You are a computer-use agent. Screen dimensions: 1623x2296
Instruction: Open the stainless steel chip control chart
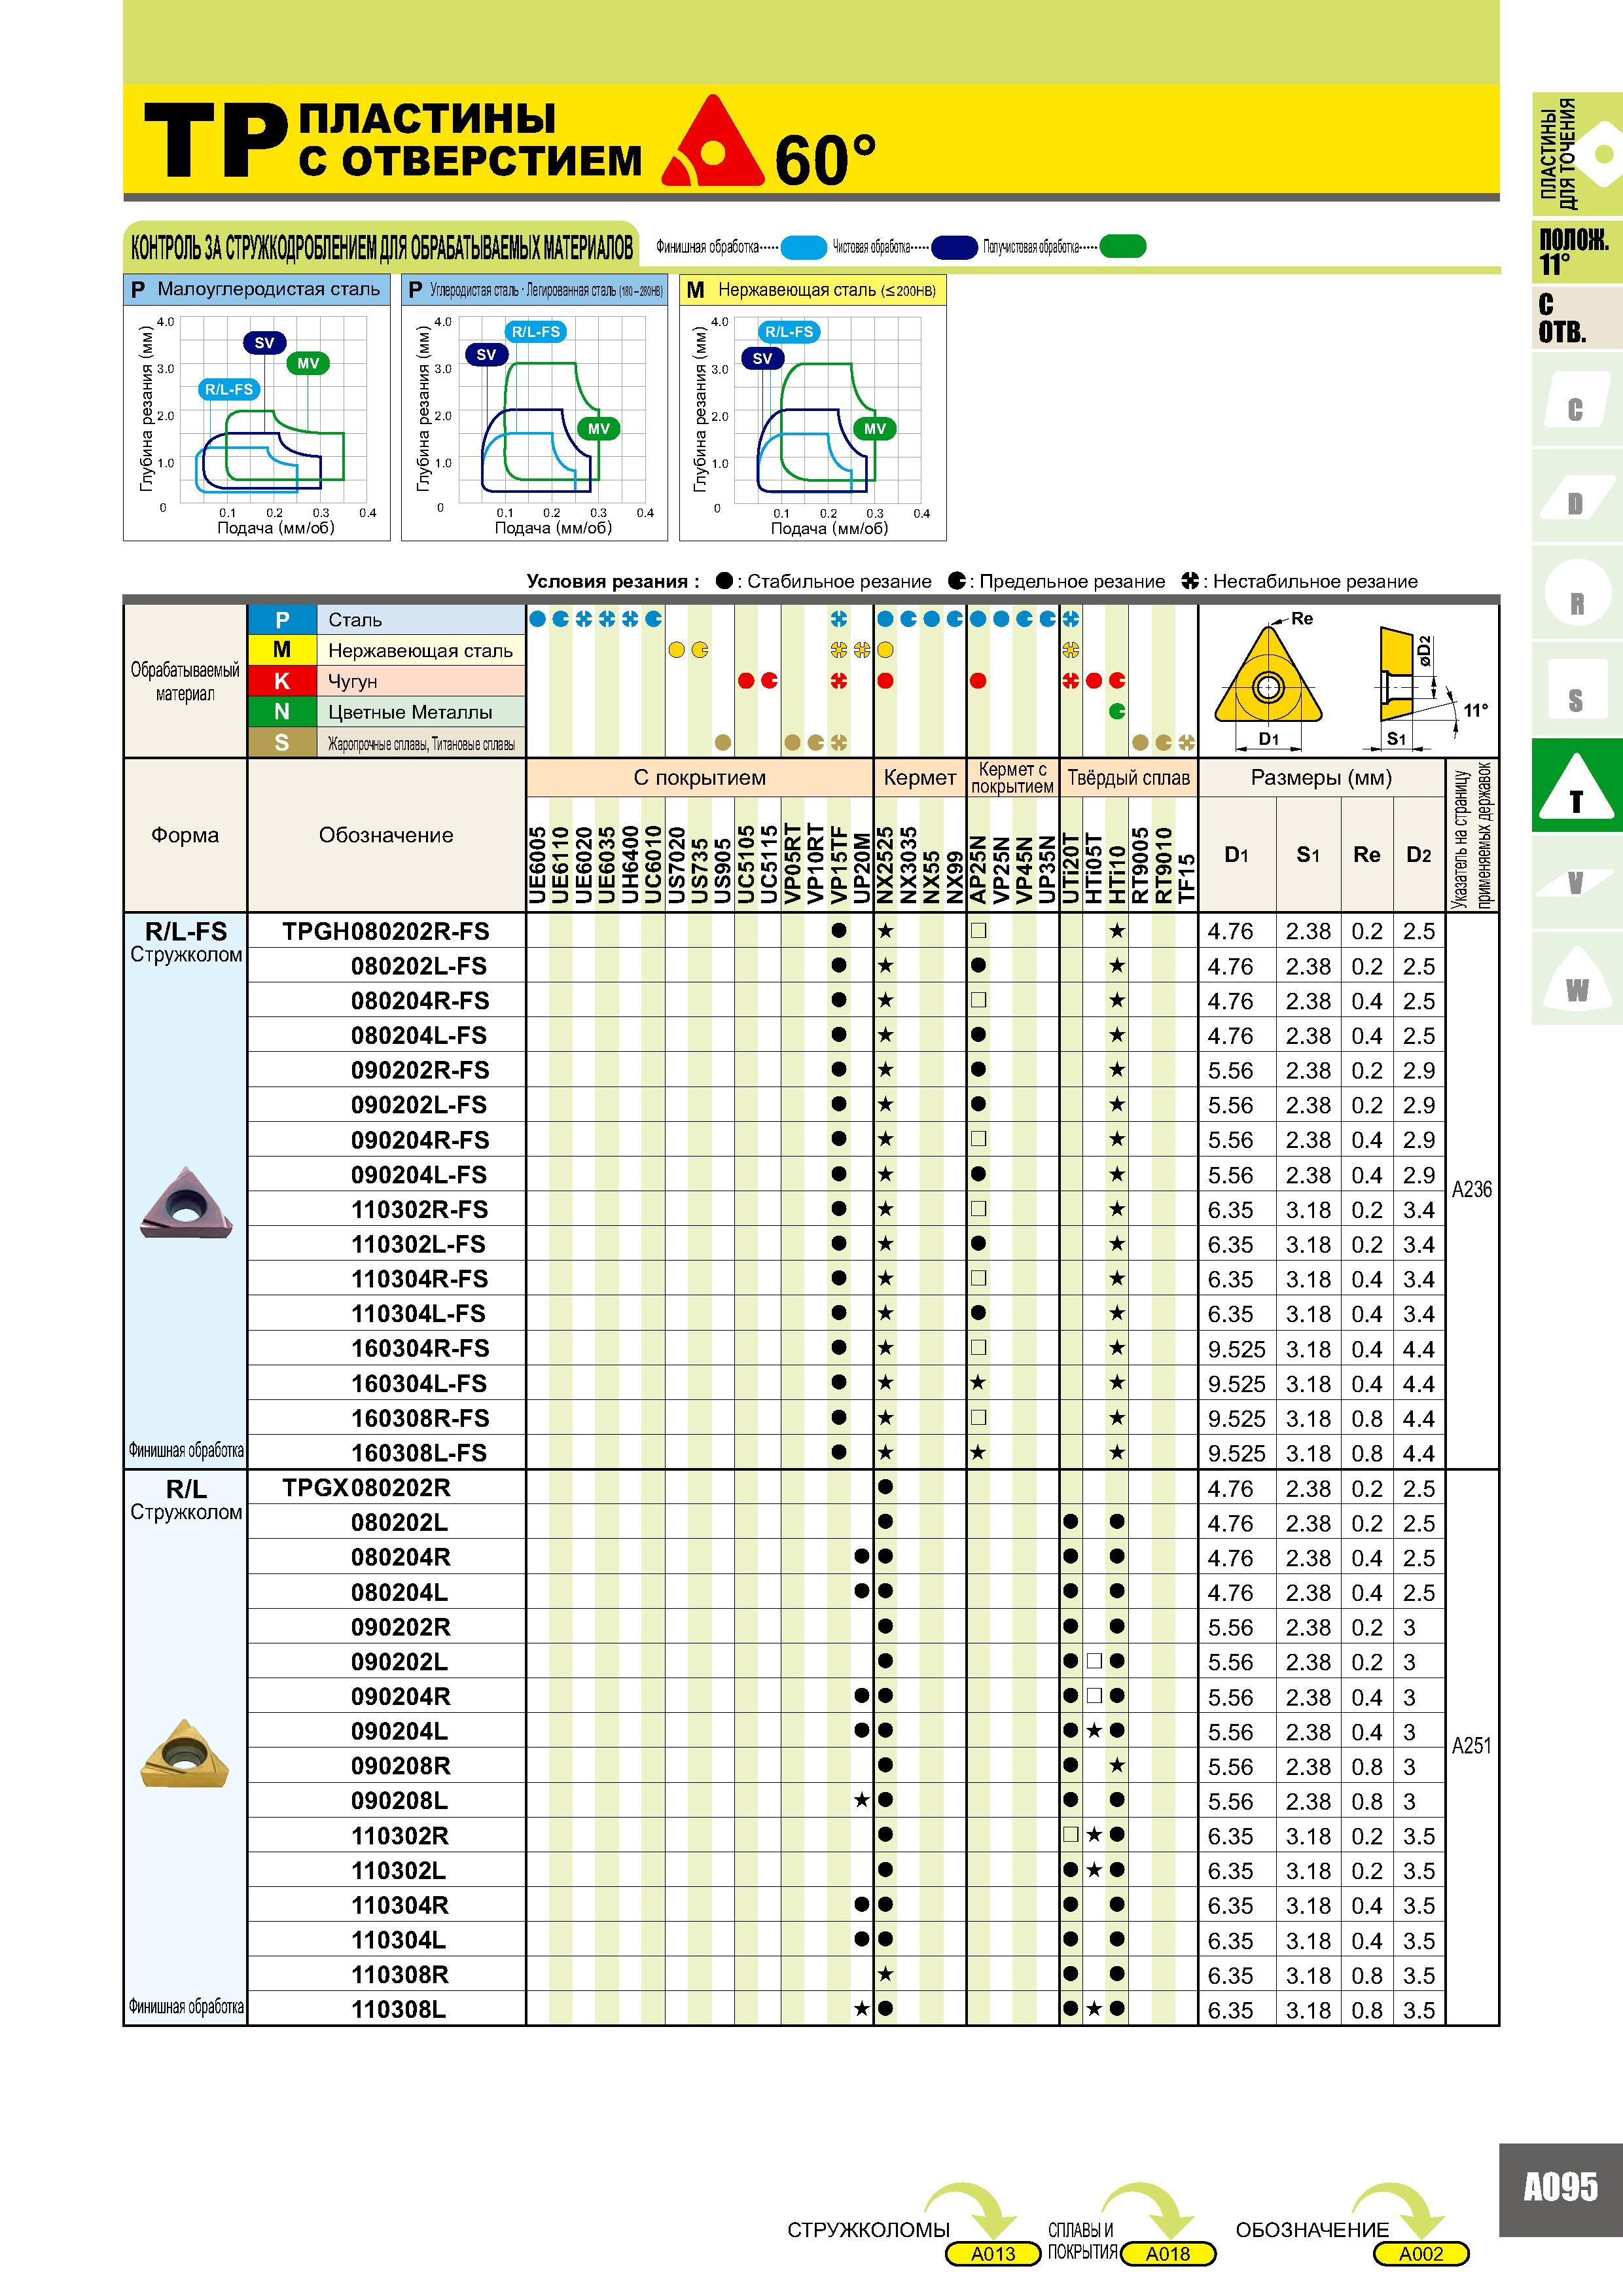click(813, 408)
